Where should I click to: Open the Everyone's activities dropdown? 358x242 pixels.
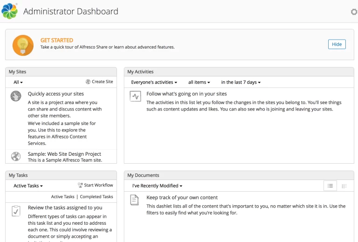[x=154, y=82]
